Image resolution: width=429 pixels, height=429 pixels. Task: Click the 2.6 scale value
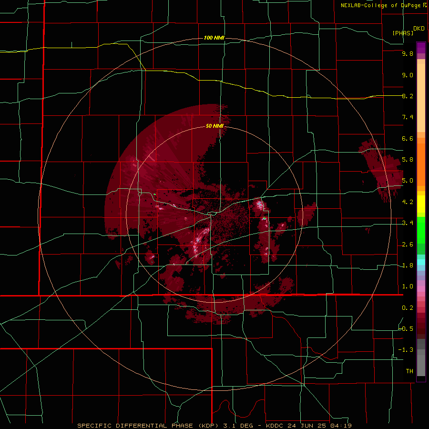(x=408, y=245)
